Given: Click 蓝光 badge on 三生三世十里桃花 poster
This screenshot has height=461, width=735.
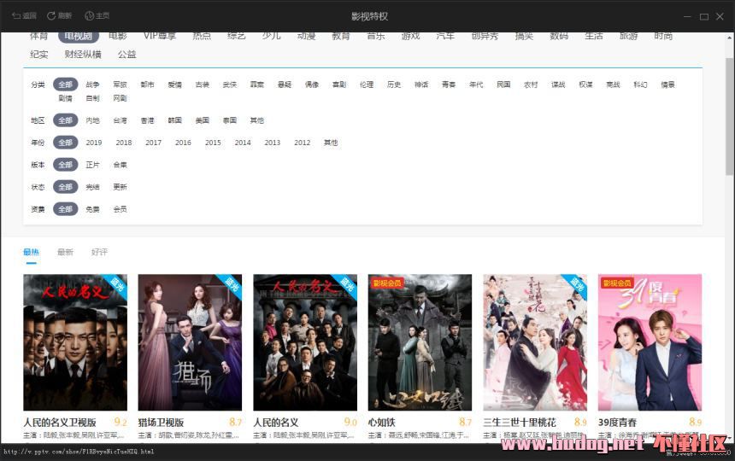Looking at the screenshot, I should pos(577,284).
